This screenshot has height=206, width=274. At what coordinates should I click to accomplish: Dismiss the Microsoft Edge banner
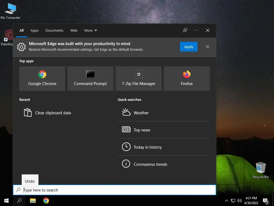point(208,47)
